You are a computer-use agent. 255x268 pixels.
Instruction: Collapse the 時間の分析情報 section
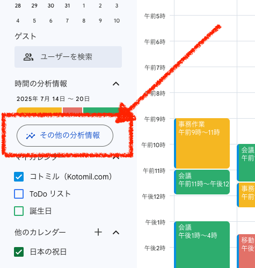point(116,84)
